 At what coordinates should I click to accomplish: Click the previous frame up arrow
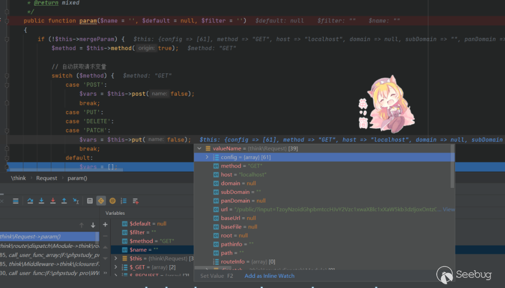[x=81, y=225]
